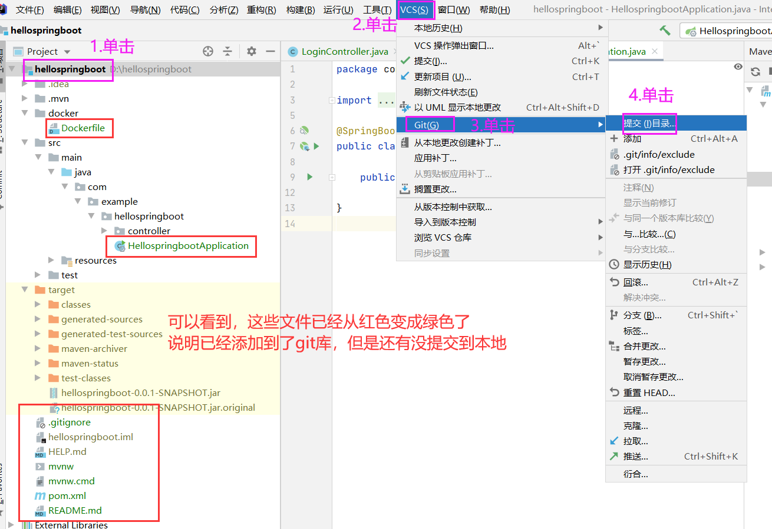Screen dimensions: 772x529
Task: Choose 本地历史(H) in VCS menu
Action: click(502, 28)
